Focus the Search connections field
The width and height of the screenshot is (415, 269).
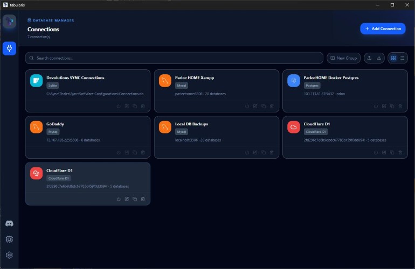coord(174,58)
